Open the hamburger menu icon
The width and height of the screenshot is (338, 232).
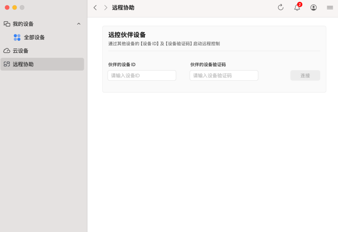330,7
